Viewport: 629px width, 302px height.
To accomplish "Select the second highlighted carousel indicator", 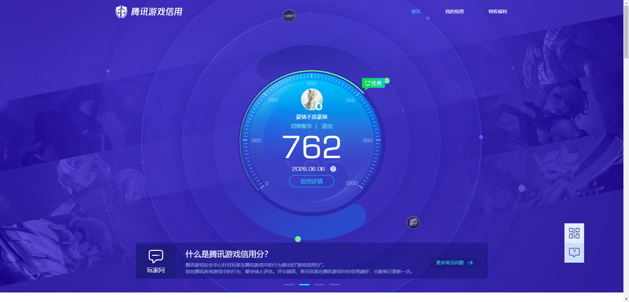I will [x=304, y=285].
